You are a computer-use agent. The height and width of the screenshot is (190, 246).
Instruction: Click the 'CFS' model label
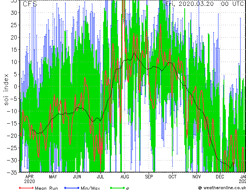point(30,4)
